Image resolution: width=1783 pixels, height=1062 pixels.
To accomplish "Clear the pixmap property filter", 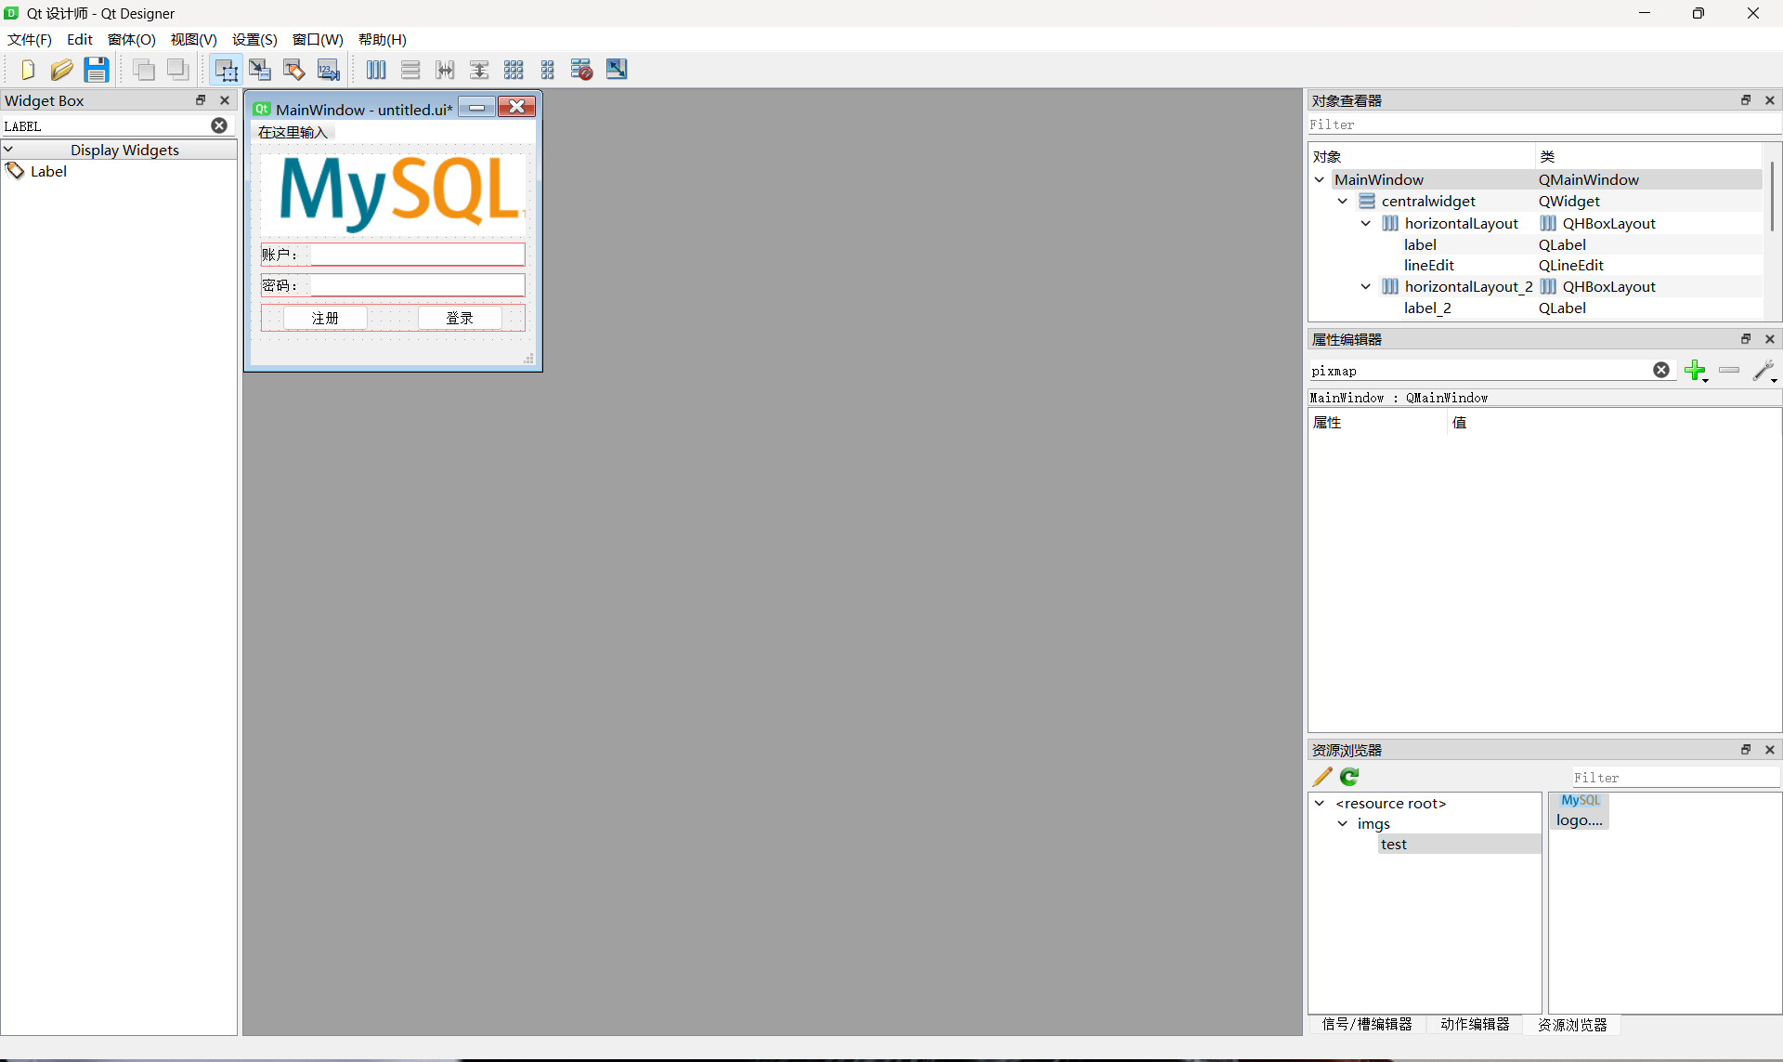I will tap(1661, 370).
